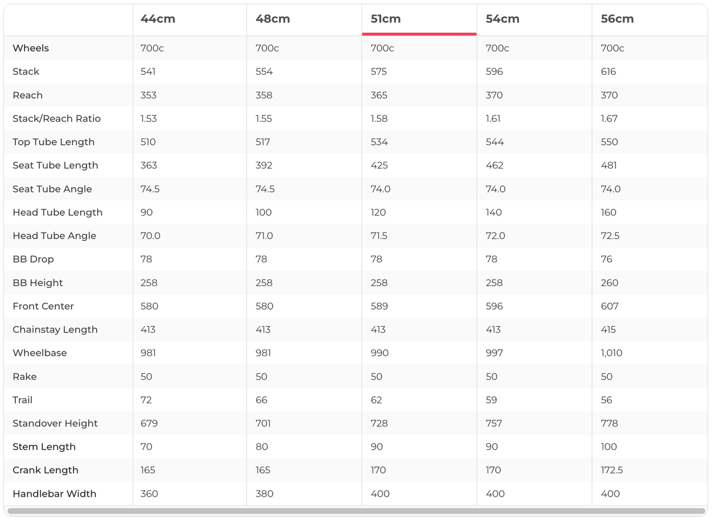
Task: Click the Seat Tube Angle row label
Action: (52, 189)
